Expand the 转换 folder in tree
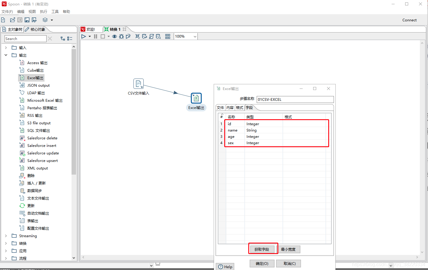The width and height of the screenshot is (428, 270). (x=6, y=243)
